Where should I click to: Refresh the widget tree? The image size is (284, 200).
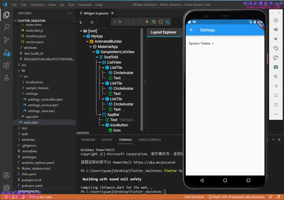tap(92, 22)
